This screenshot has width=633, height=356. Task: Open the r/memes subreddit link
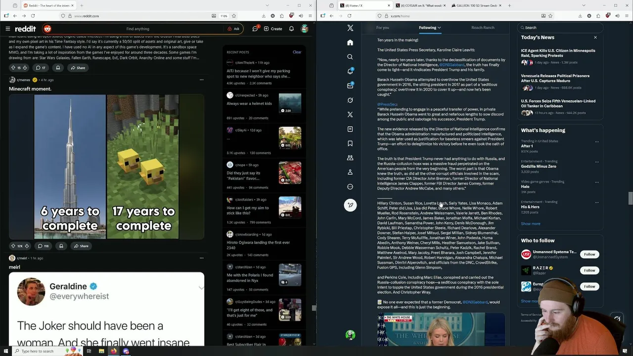[23, 80]
